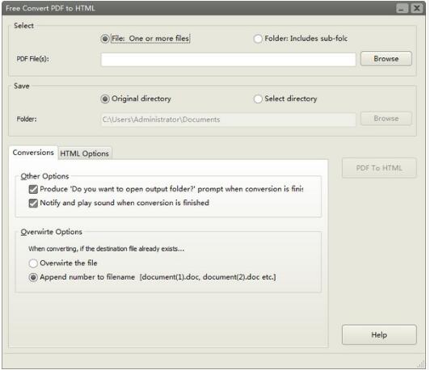Click the PDF File(s) input field
The height and width of the screenshot is (370, 430).
229,59
